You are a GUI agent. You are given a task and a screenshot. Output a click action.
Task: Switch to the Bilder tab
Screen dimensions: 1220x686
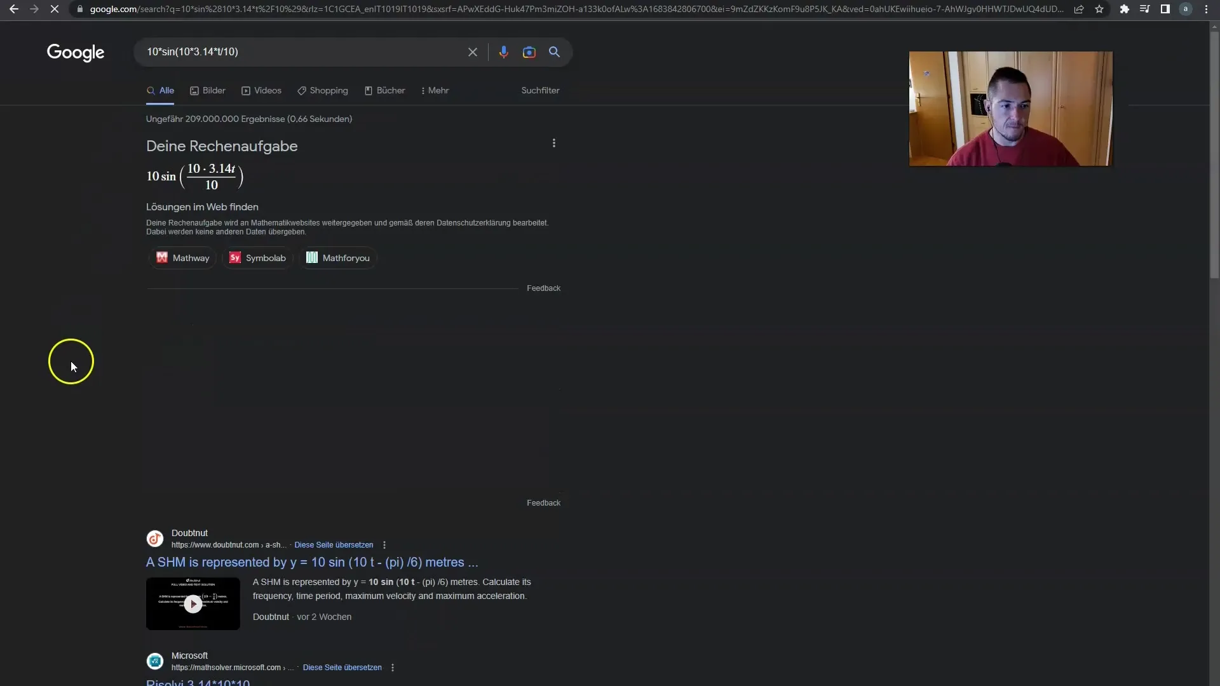click(208, 91)
